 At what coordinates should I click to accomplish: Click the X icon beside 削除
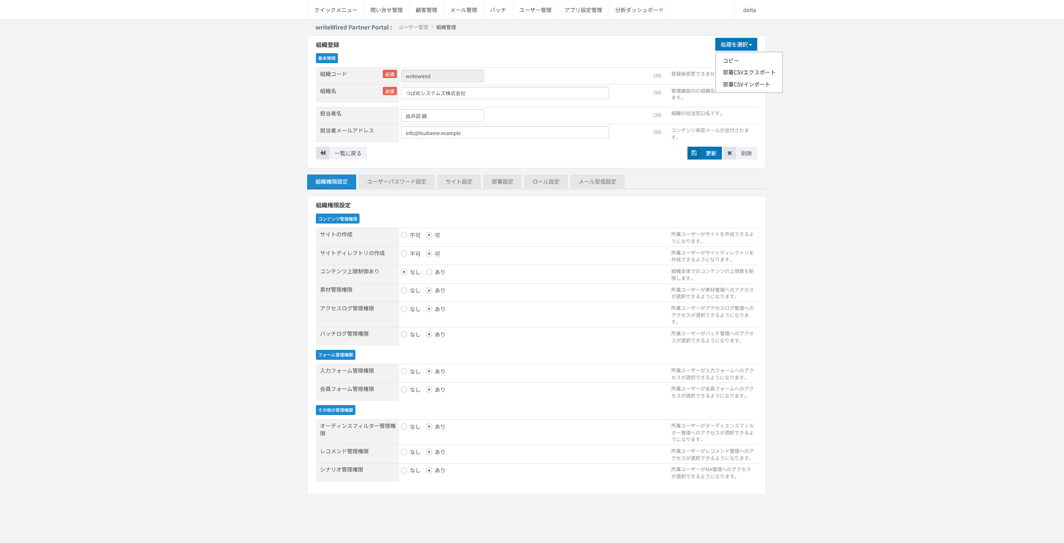(729, 153)
